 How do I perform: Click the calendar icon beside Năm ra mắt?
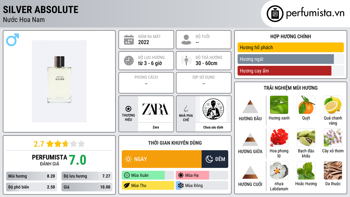[129, 40]
